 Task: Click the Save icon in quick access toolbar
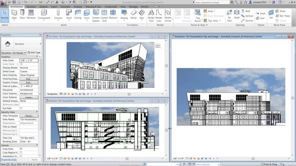pos(14,2)
